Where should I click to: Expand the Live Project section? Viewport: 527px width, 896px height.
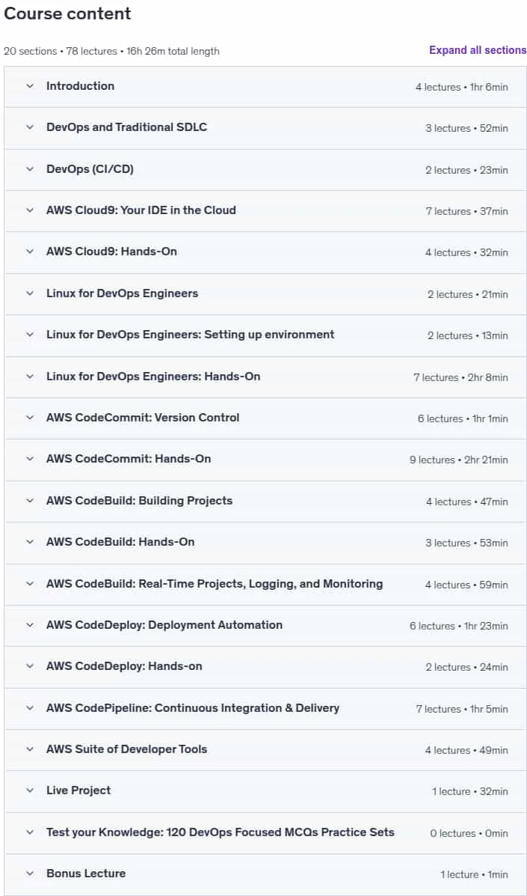pyautogui.click(x=265, y=791)
